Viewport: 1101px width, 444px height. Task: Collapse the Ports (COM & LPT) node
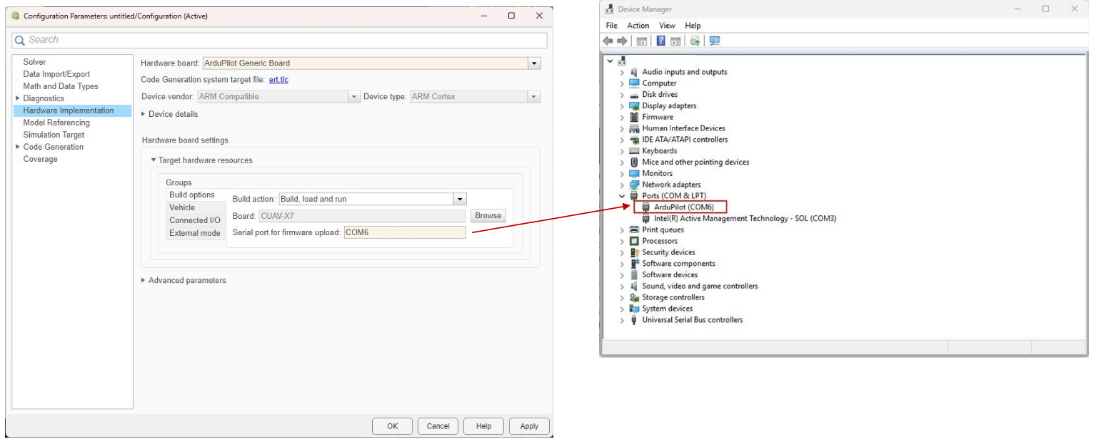[x=621, y=196]
